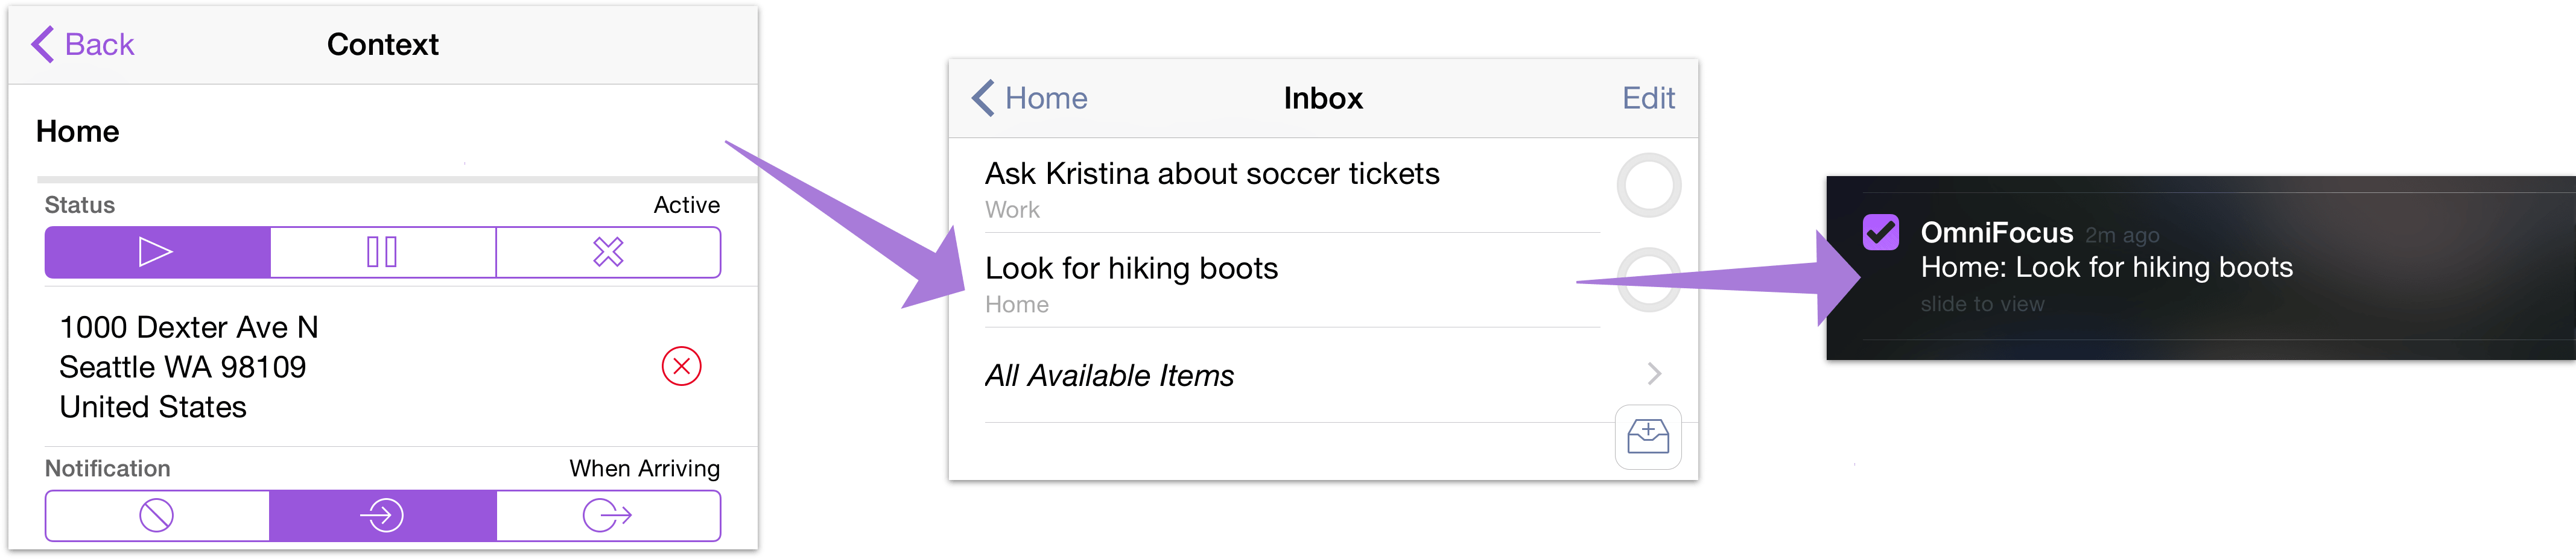2576x559 pixels.
Task: Expand All Available Items chevron
Action: (x=1654, y=374)
